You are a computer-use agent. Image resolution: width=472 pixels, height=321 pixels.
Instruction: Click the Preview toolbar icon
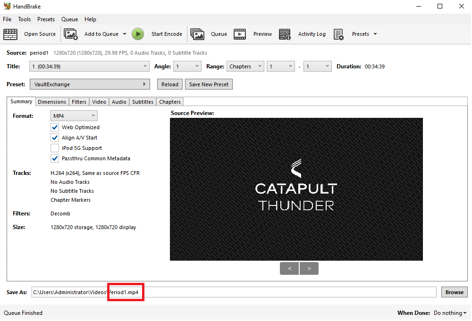pyautogui.click(x=240, y=33)
